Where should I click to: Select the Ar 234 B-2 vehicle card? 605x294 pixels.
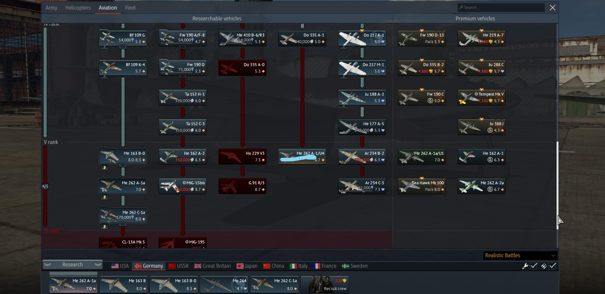[362, 156]
